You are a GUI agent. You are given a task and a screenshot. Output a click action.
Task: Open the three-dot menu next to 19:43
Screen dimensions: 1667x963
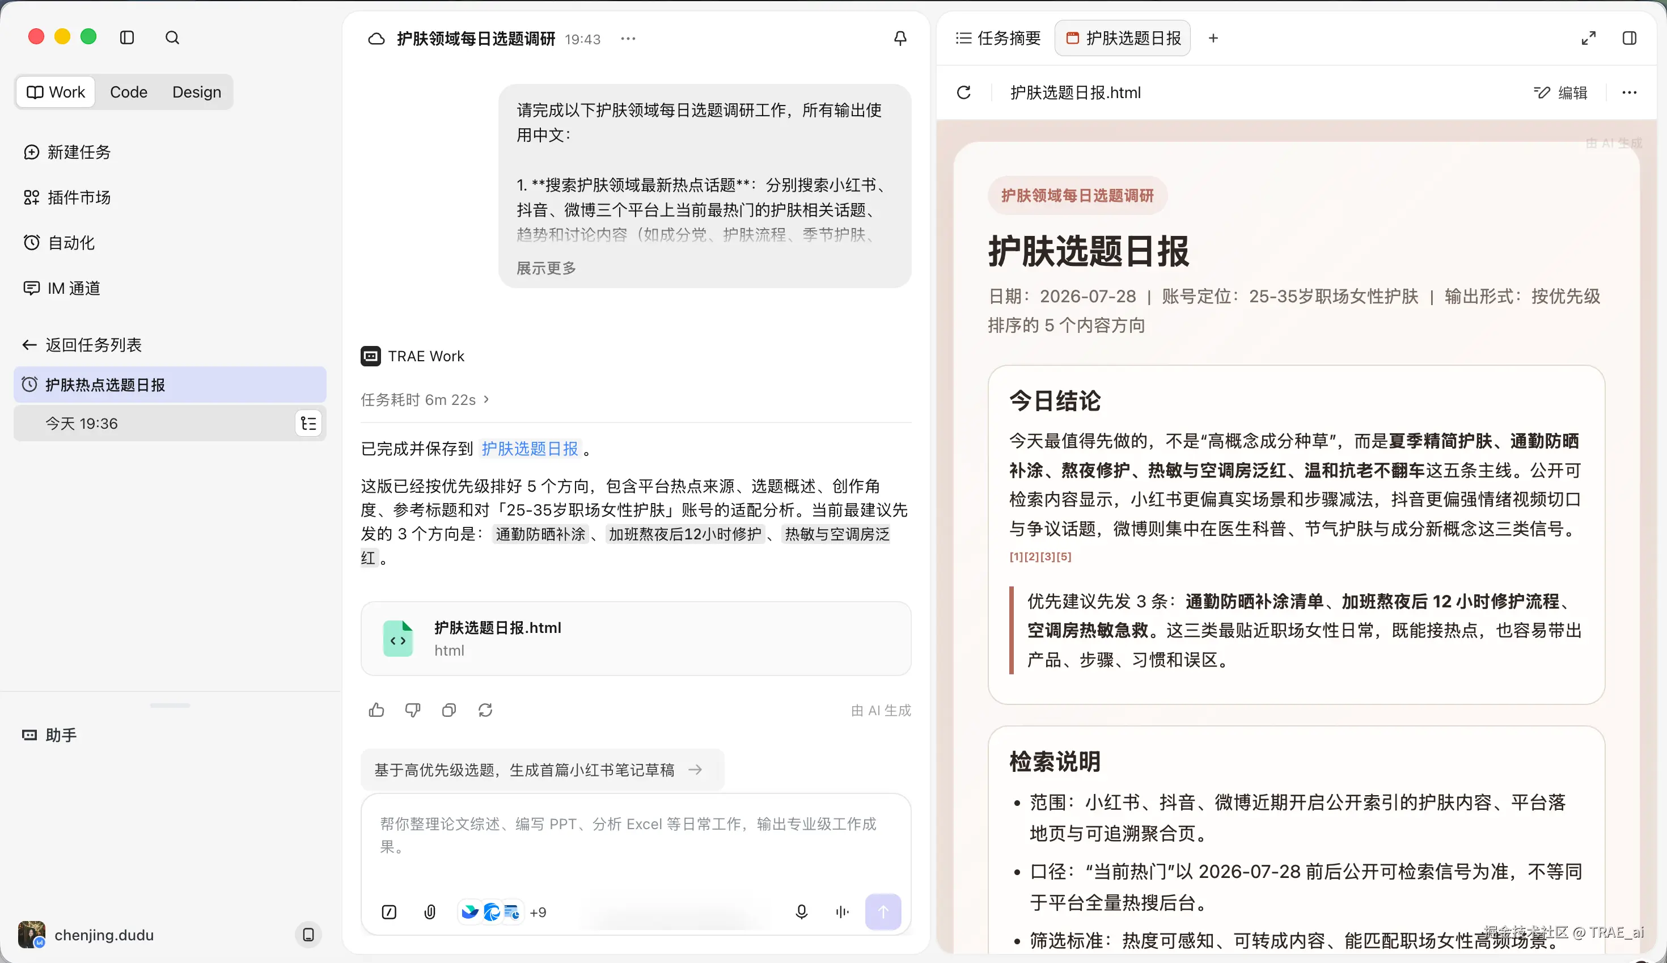click(628, 39)
